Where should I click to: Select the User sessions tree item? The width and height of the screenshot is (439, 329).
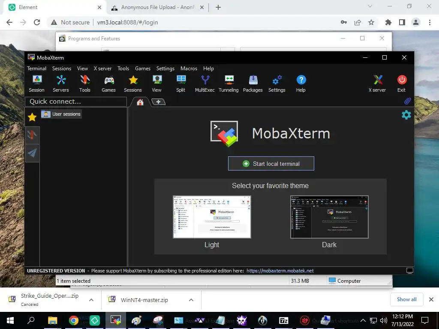tap(62, 114)
